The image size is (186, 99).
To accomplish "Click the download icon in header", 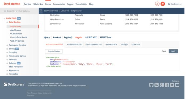I will [x=157, y=4].
